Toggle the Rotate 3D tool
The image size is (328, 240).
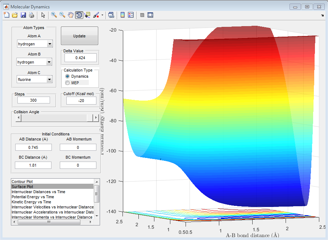coord(79,15)
